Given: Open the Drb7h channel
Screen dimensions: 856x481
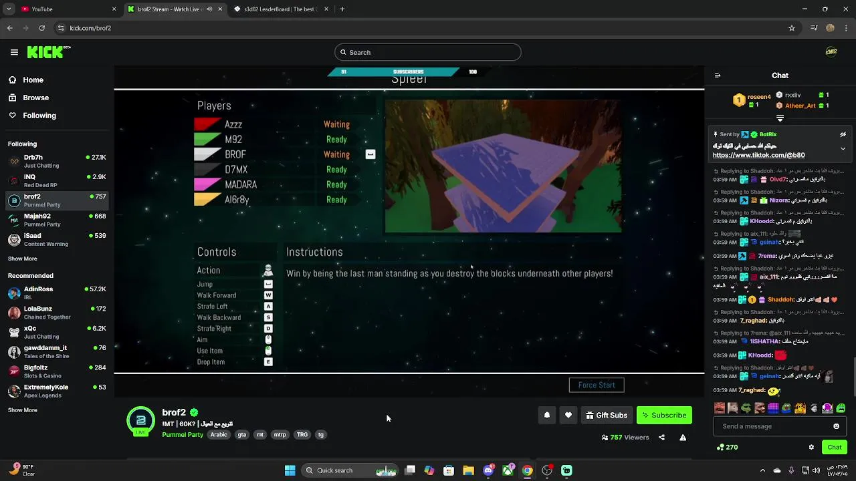Looking at the screenshot, I should [x=57, y=161].
